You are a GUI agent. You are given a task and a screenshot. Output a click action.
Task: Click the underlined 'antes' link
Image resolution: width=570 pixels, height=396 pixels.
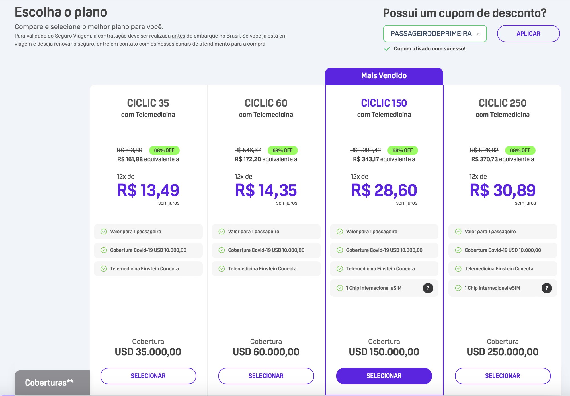click(x=179, y=36)
